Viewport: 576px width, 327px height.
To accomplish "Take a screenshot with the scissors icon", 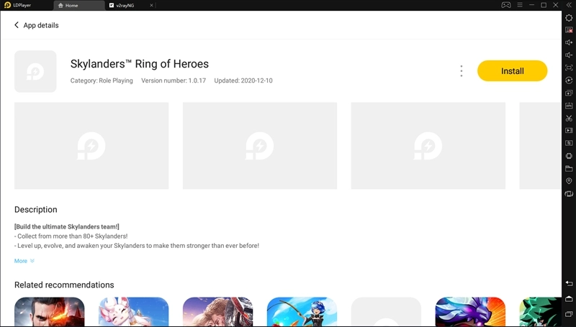I will click(569, 118).
